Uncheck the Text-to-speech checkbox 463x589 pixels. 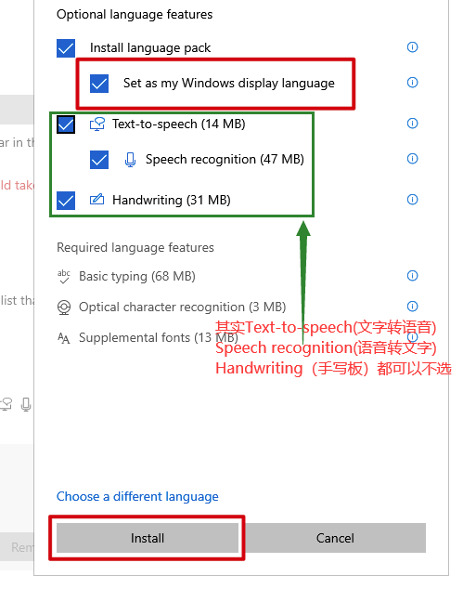tap(66, 124)
